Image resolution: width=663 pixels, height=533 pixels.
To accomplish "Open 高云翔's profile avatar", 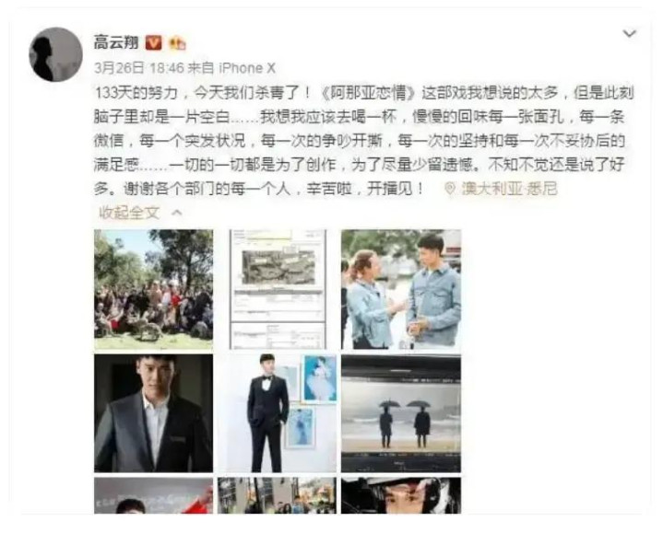I will coord(55,54).
